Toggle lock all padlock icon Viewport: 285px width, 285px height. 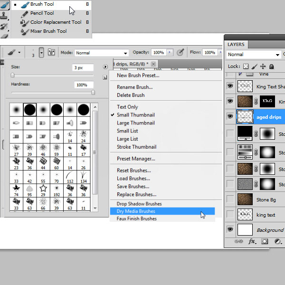pos(271,66)
